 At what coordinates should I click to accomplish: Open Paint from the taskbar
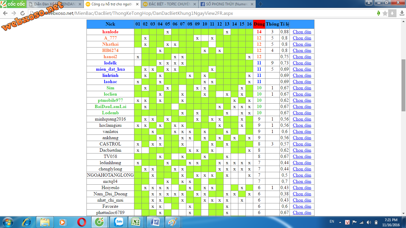173,222
